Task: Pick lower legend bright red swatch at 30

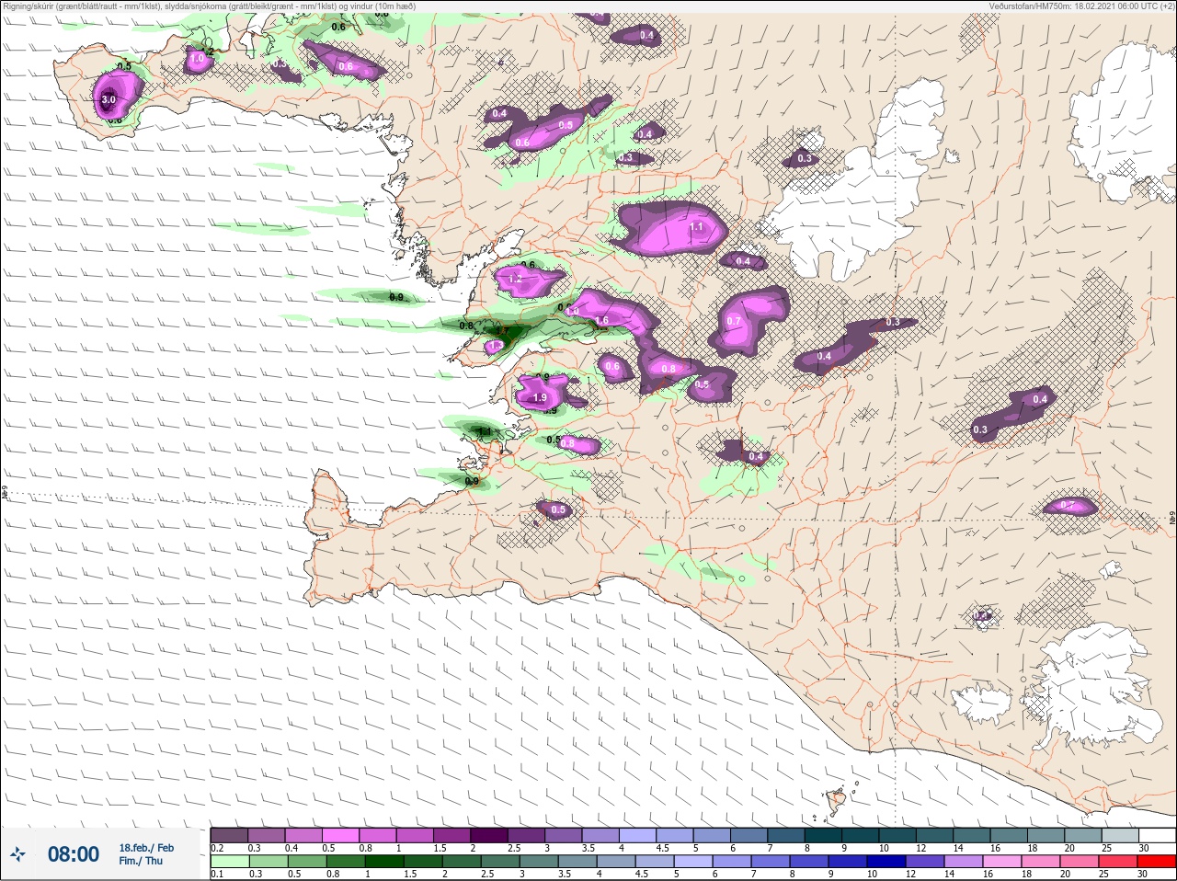Action: point(1157,862)
